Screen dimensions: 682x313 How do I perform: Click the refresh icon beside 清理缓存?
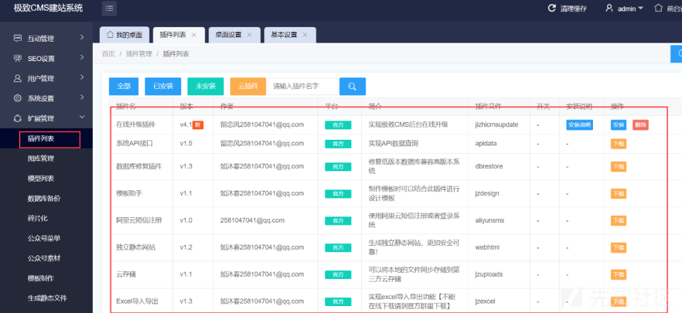pyautogui.click(x=552, y=8)
